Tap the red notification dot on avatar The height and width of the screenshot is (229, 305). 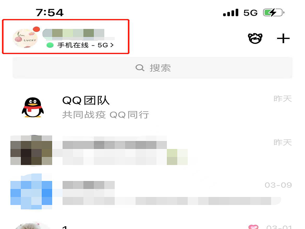point(36,29)
